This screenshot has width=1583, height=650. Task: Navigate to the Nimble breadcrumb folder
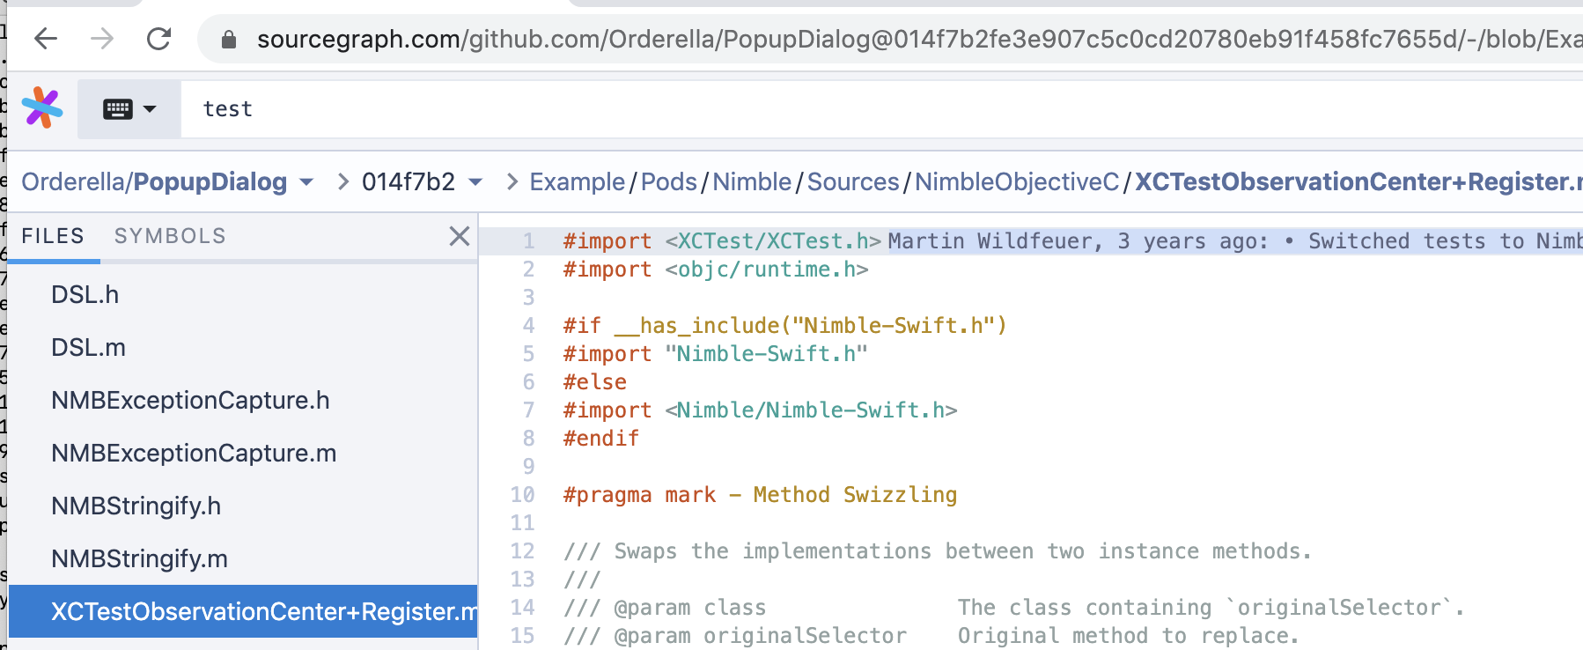click(x=752, y=181)
